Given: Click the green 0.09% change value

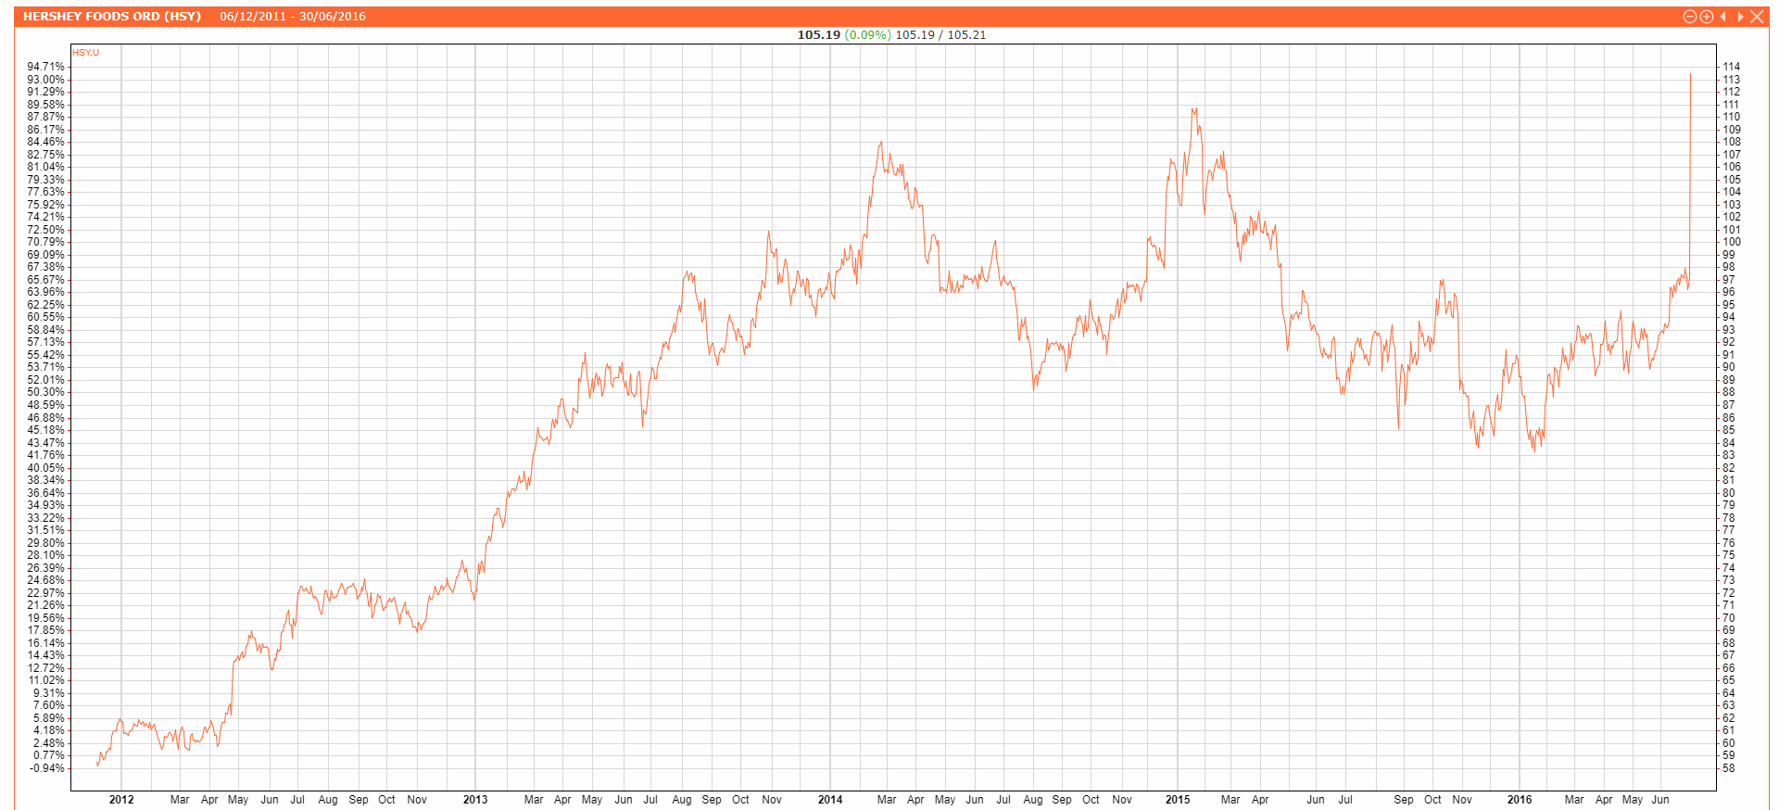Looking at the screenshot, I should (x=868, y=35).
